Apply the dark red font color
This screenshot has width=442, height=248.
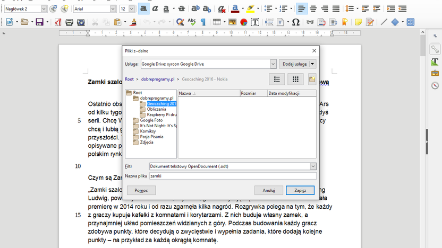click(x=235, y=8)
